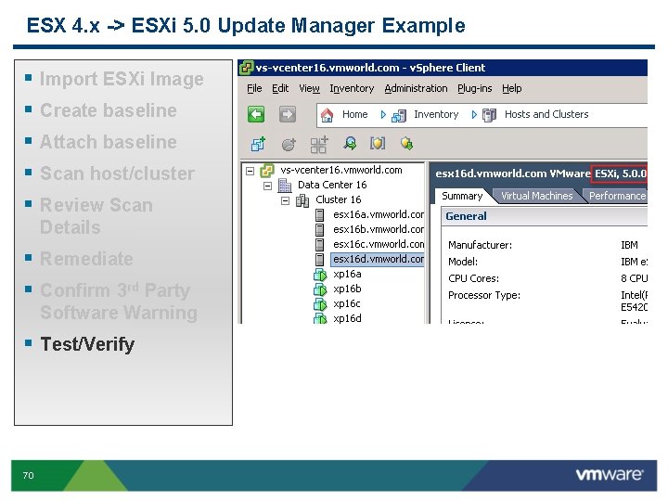Click the CPU Cores: label

pos(473,278)
